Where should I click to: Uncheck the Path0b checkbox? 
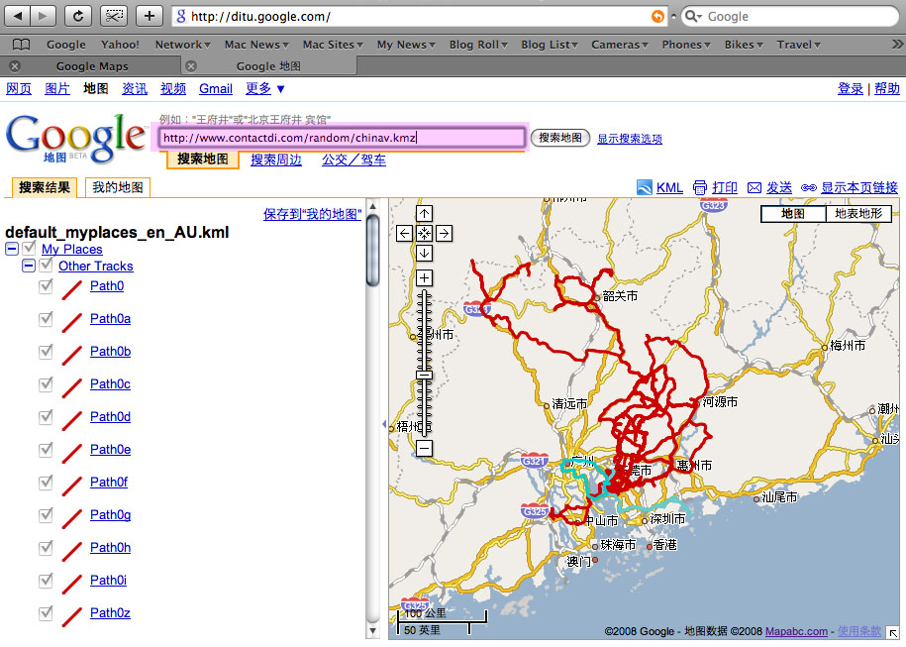pos(46,352)
